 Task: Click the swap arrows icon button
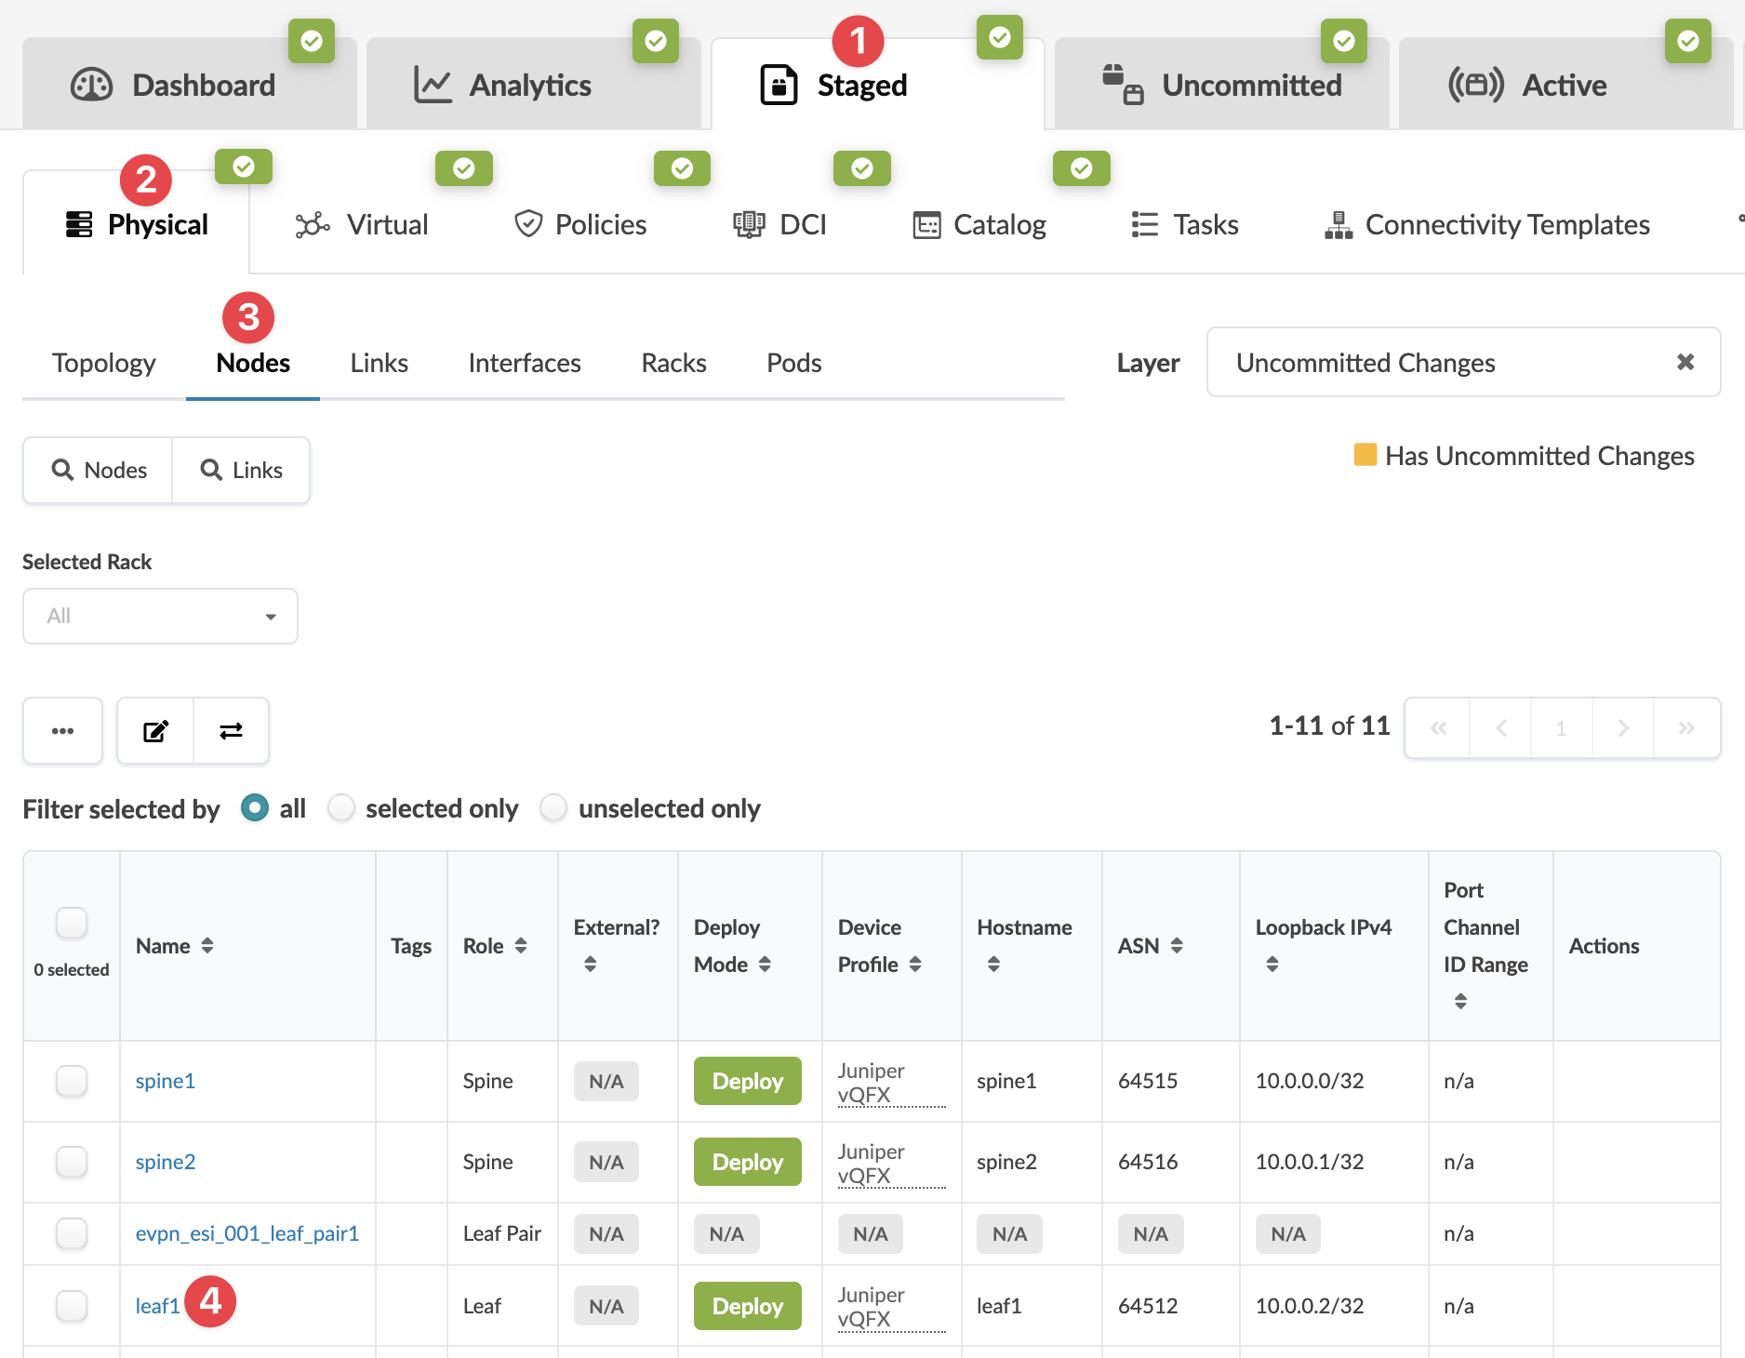pyautogui.click(x=231, y=731)
